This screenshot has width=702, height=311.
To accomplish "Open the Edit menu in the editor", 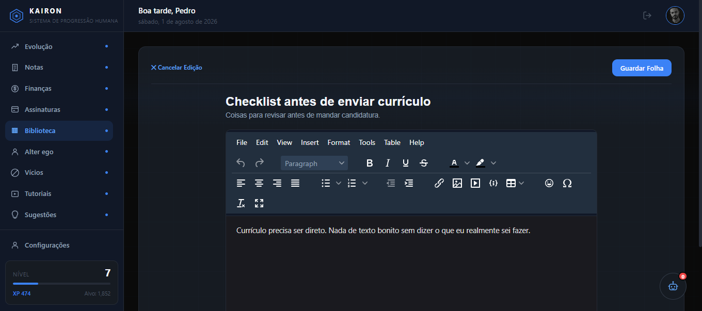I will coord(262,142).
